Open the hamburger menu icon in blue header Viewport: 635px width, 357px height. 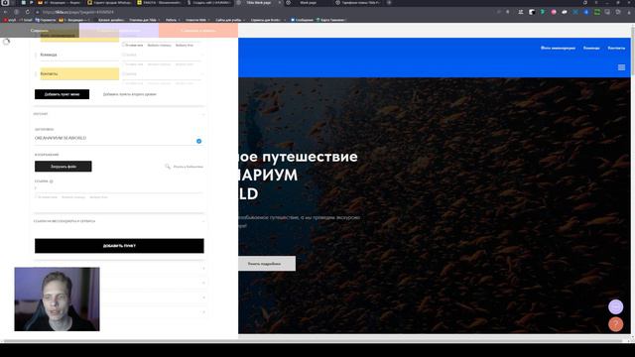[622, 67]
